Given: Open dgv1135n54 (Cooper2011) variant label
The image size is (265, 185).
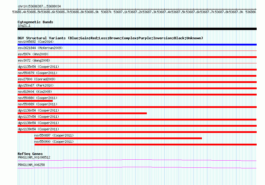Looking at the screenshot, I should tap(38, 67).
